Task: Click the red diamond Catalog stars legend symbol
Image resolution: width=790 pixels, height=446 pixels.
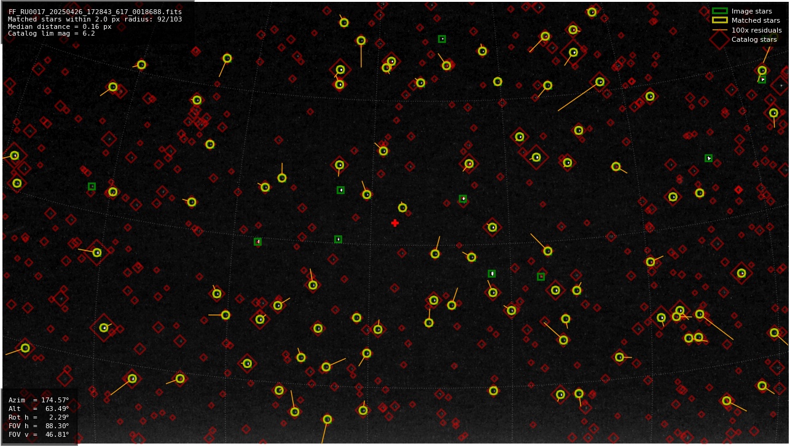Action: [719, 39]
